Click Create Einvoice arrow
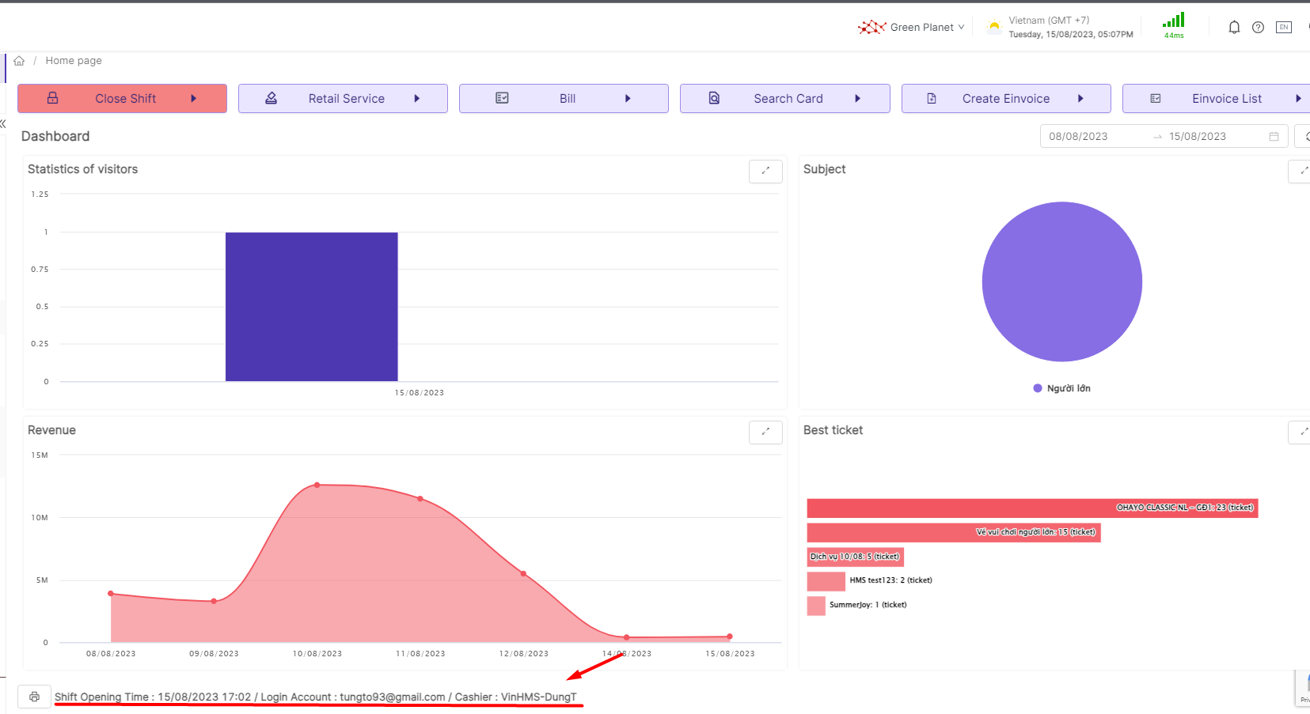This screenshot has height=714, width=1310. (x=1080, y=99)
